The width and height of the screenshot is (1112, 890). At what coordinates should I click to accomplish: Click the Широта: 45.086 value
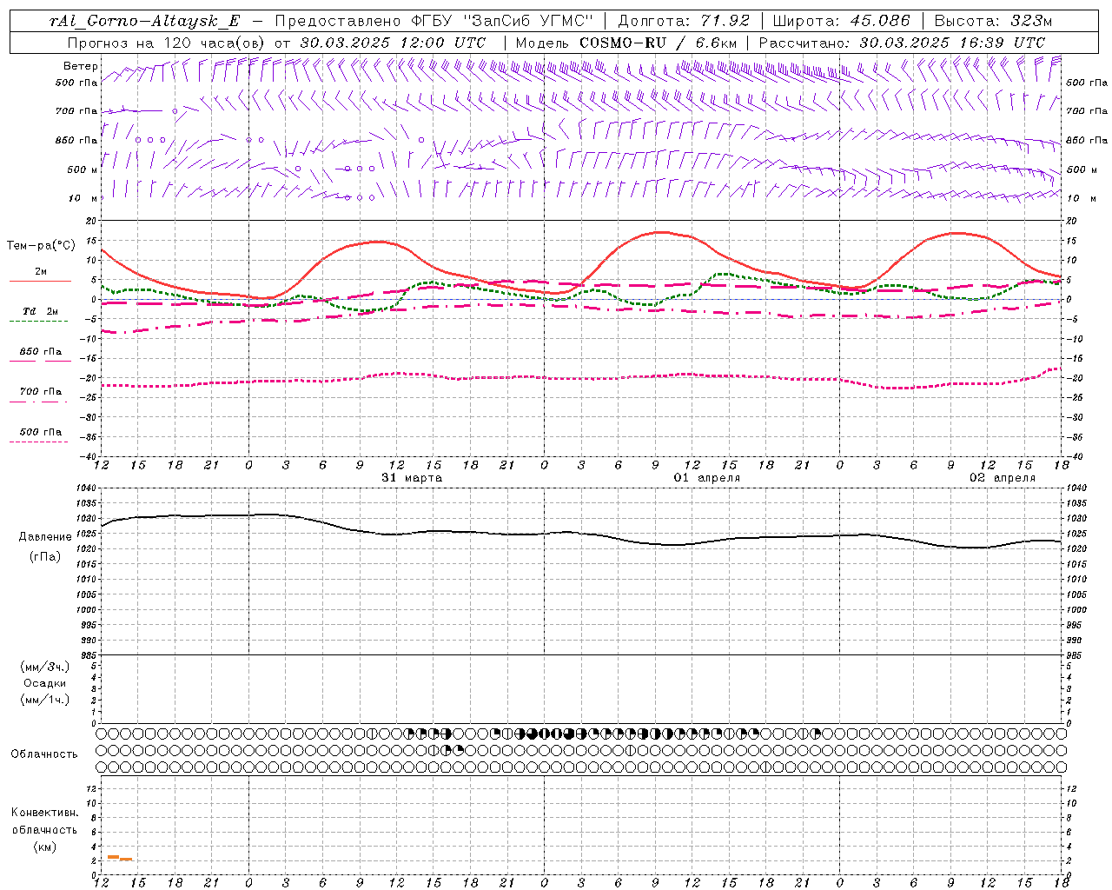click(841, 21)
